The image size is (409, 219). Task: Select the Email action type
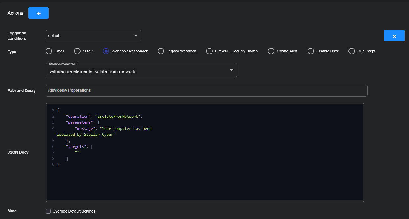click(49, 51)
